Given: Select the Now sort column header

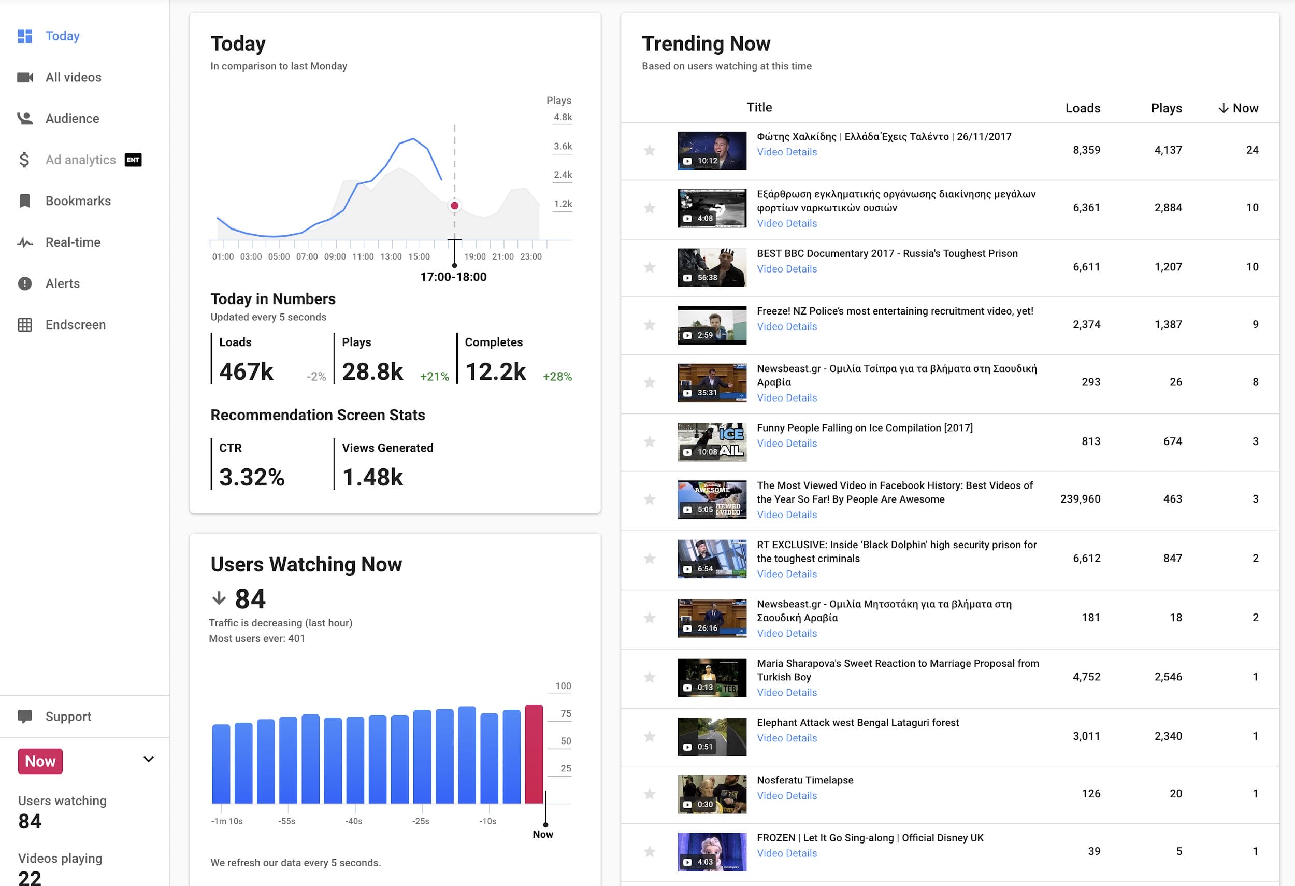Looking at the screenshot, I should (x=1239, y=107).
